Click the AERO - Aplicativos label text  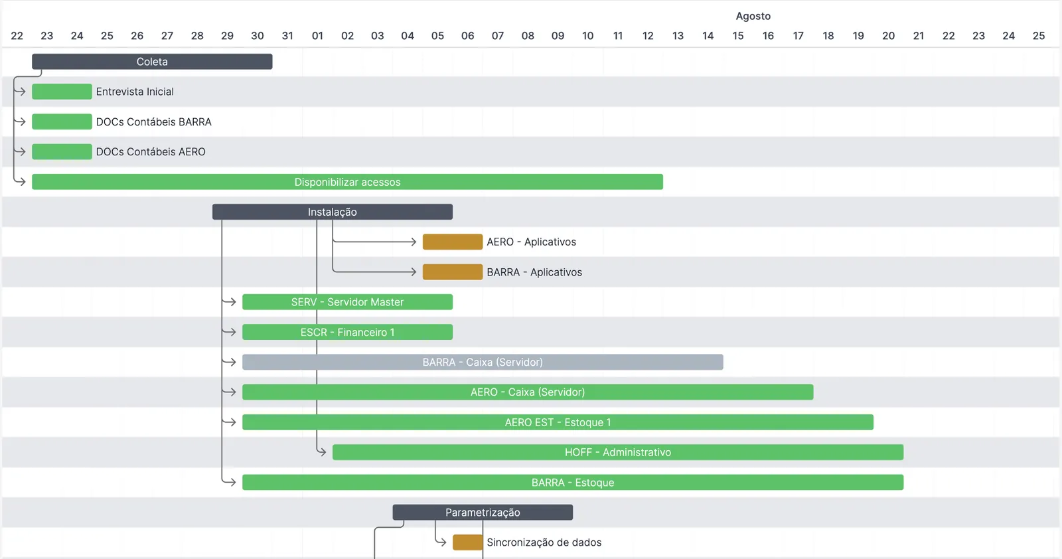[531, 242]
